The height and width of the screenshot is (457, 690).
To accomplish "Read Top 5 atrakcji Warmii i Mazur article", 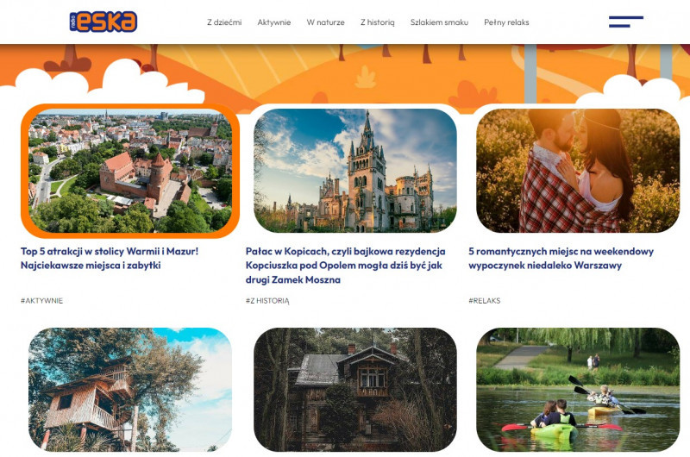I will point(110,258).
